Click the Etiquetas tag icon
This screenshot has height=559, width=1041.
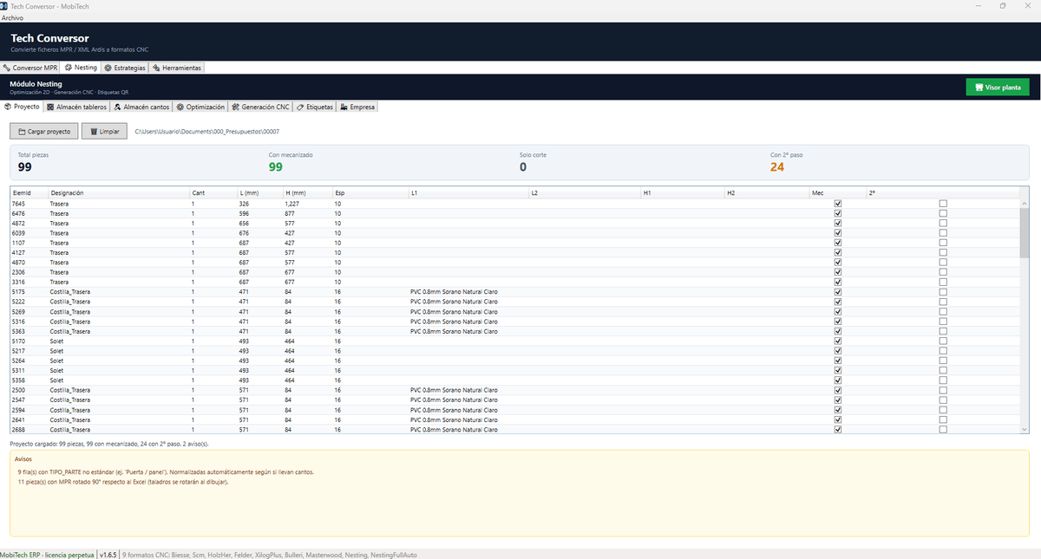(x=300, y=107)
